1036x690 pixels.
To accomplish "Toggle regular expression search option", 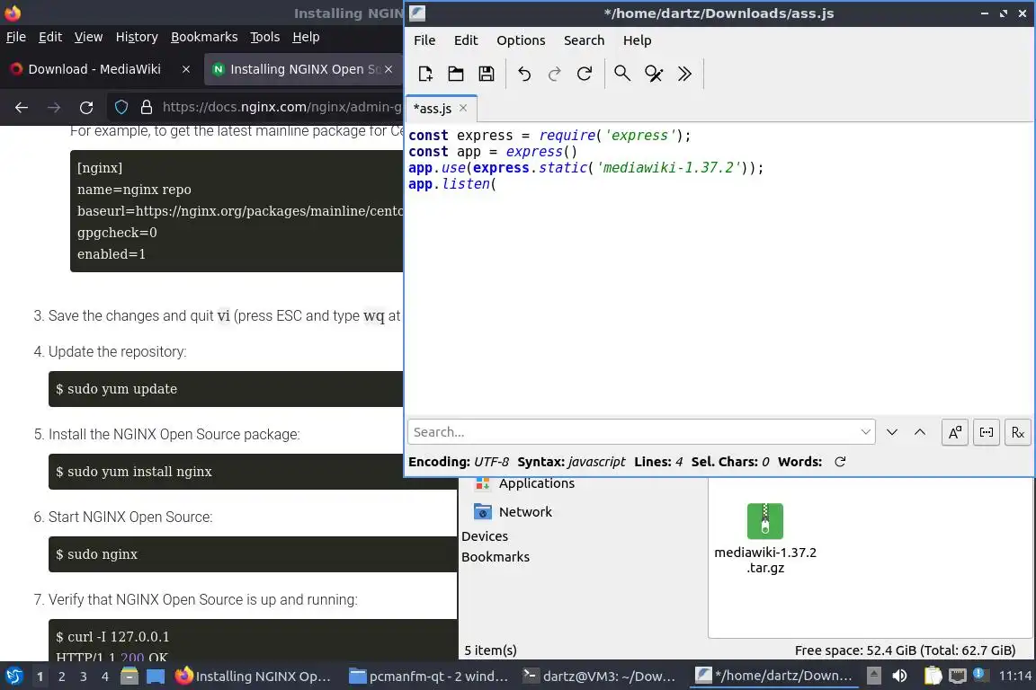I will [1018, 432].
